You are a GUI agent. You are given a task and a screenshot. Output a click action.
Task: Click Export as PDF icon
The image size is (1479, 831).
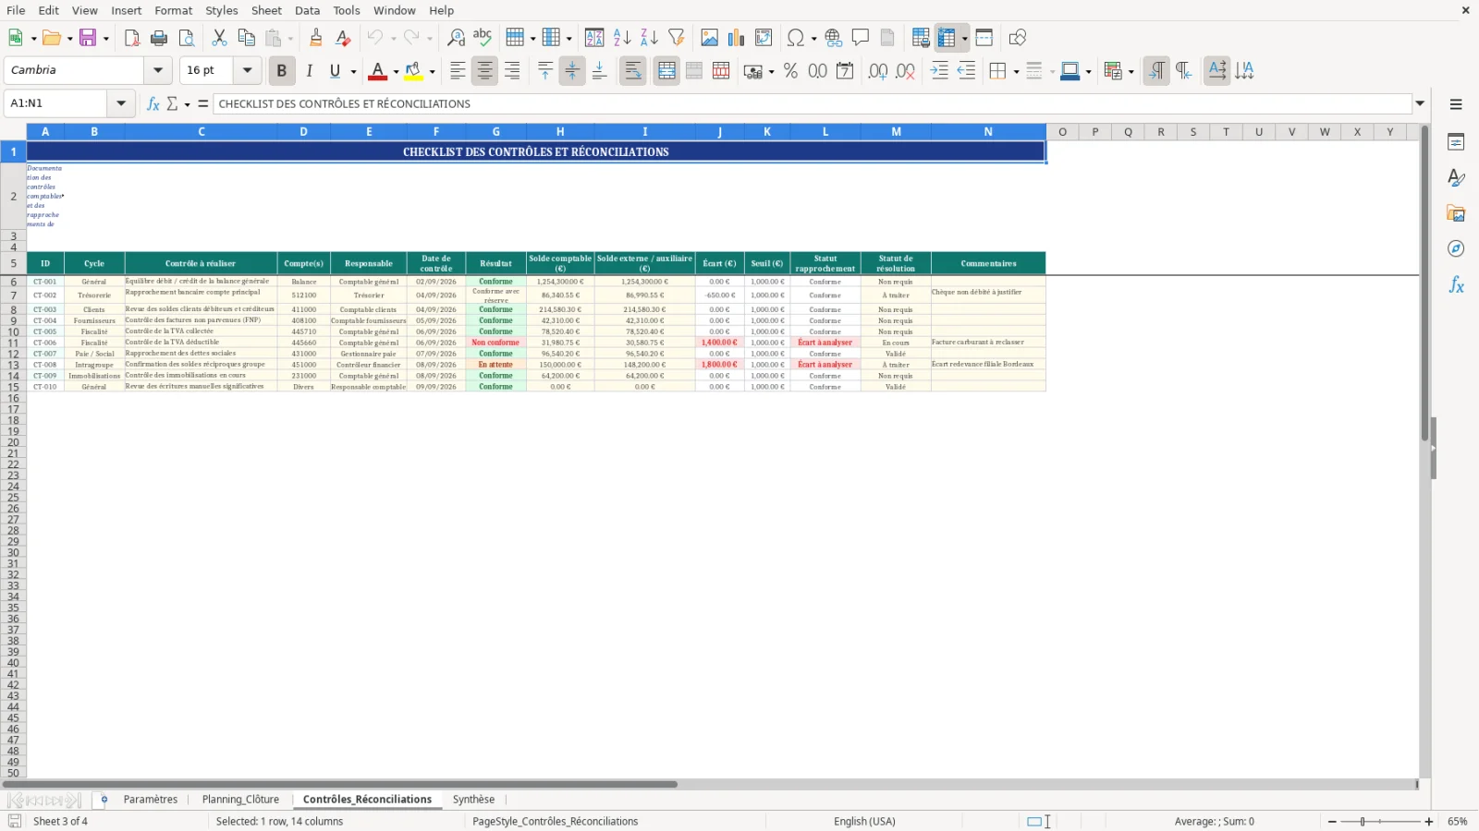coord(132,38)
